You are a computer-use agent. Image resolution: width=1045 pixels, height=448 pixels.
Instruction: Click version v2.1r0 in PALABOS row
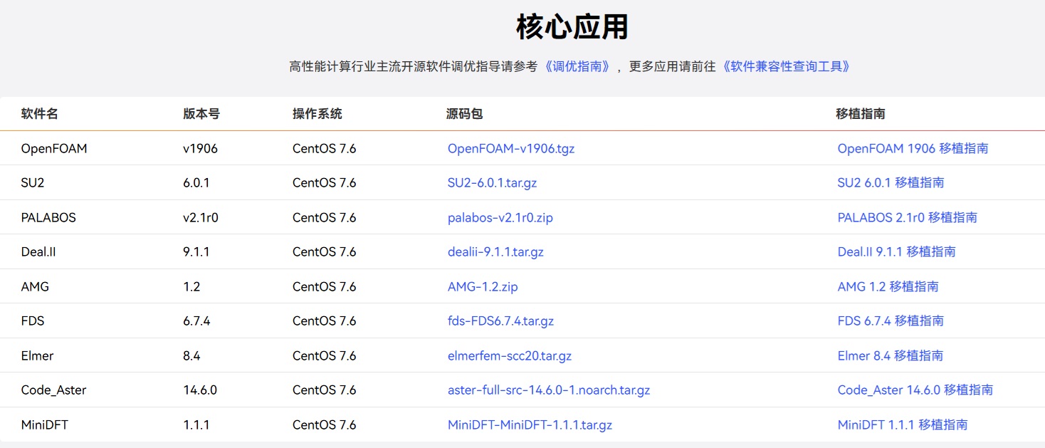[x=201, y=217]
